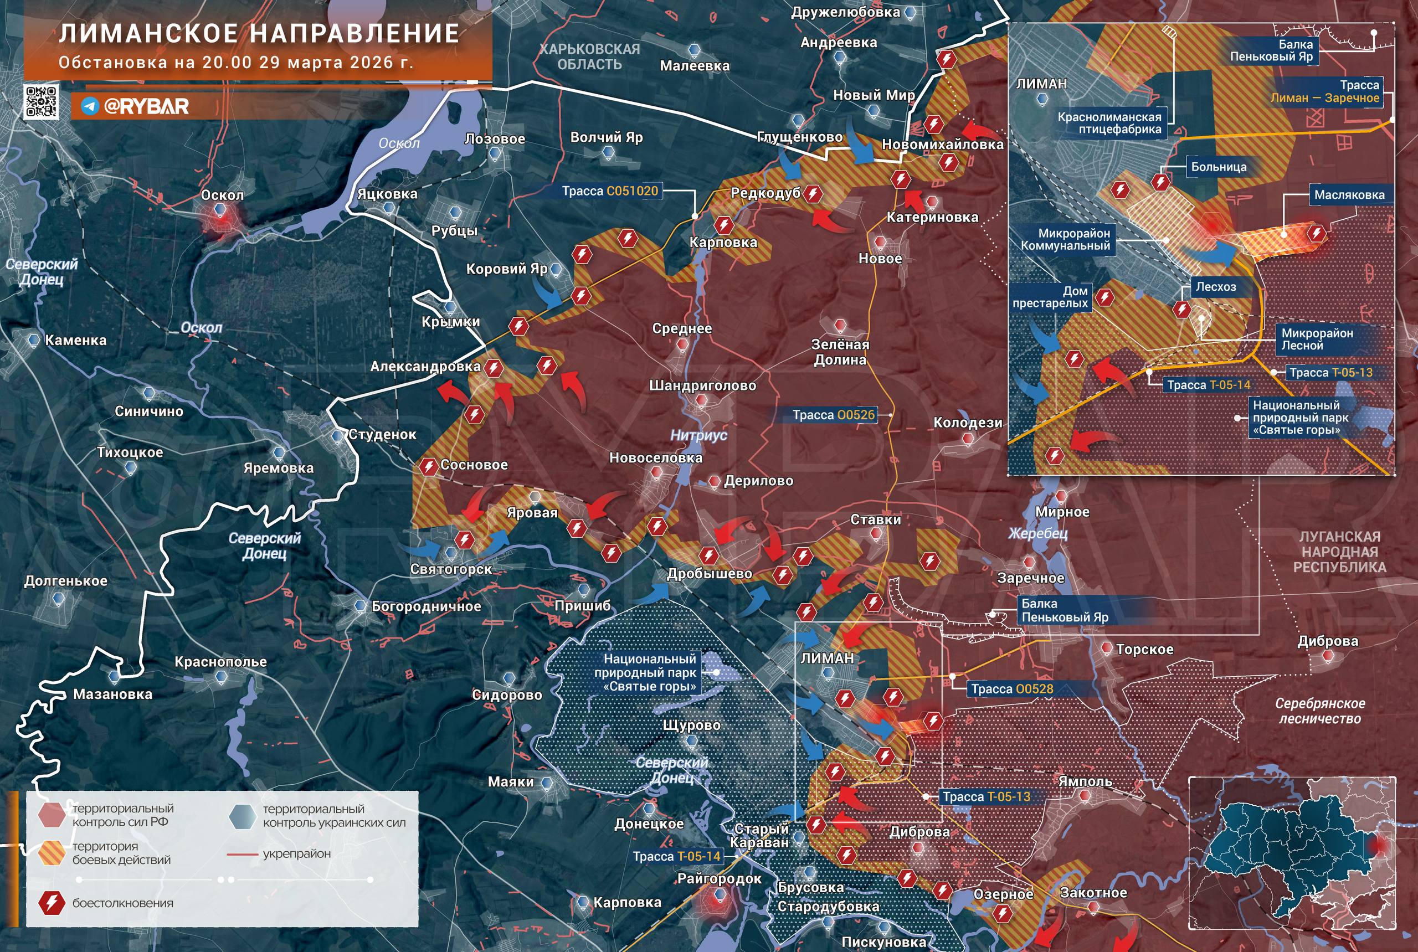Click the Больница label in the inset
1418x952 pixels.
click(x=1218, y=167)
